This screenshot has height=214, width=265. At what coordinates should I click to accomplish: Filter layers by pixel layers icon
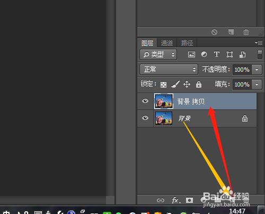(x=191, y=54)
